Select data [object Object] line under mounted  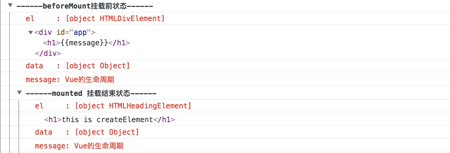point(87,132)
